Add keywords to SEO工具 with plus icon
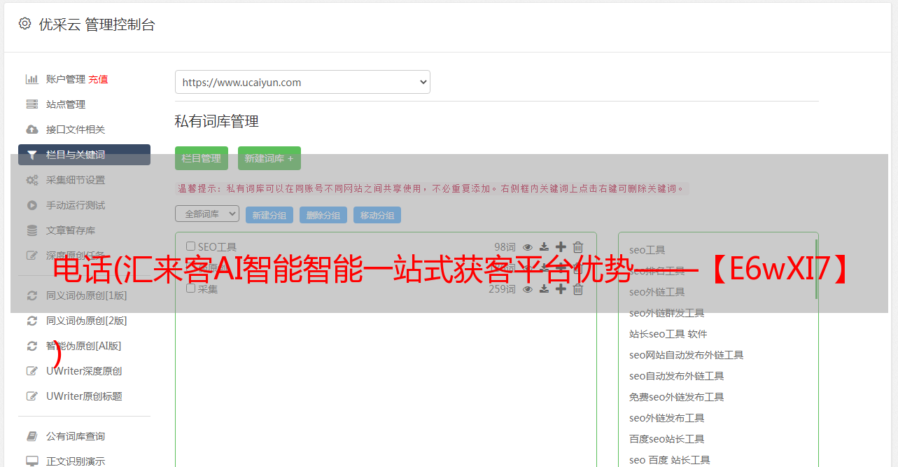Screen dimensions: 898x467 point(561,246)
